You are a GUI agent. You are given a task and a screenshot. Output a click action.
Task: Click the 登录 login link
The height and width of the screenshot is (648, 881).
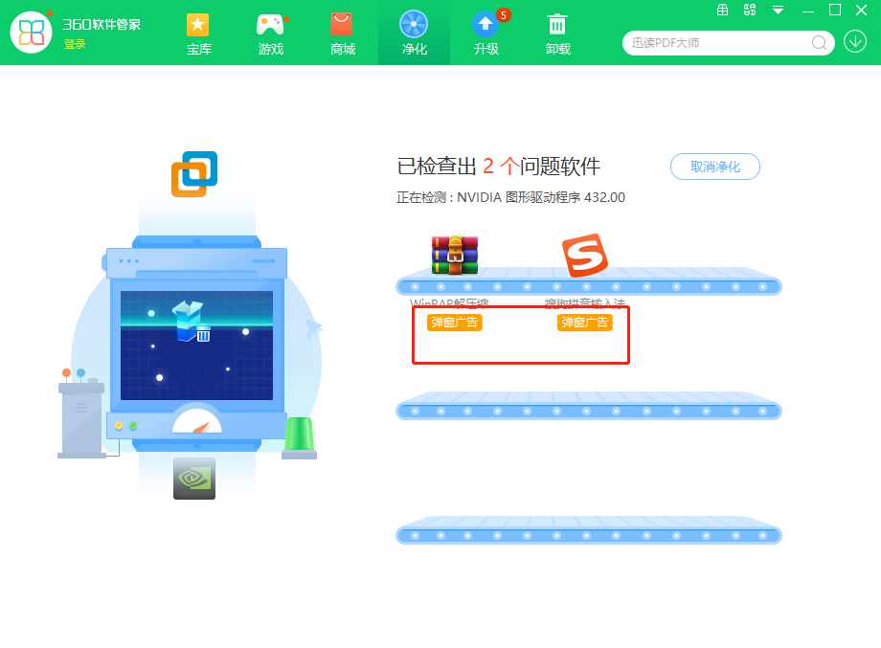tap(75, 44)
